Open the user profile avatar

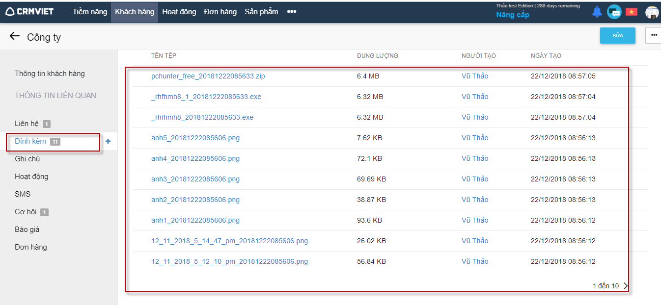coord(652,12)
